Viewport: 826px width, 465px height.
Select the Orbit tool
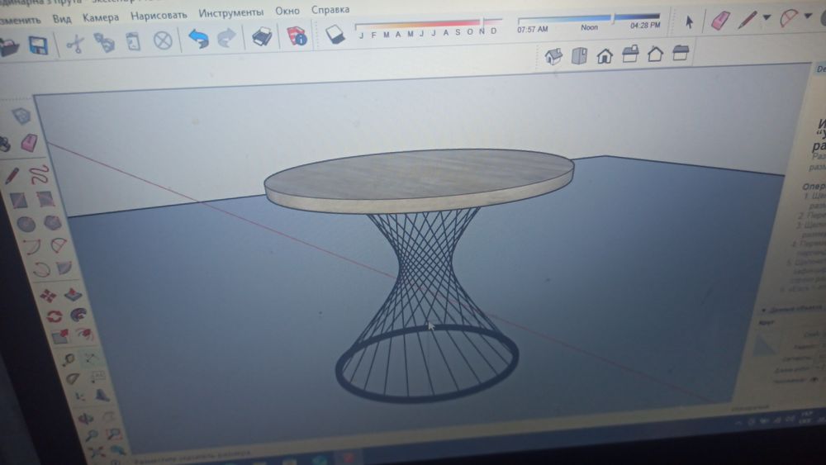click(x=86, y=419)
